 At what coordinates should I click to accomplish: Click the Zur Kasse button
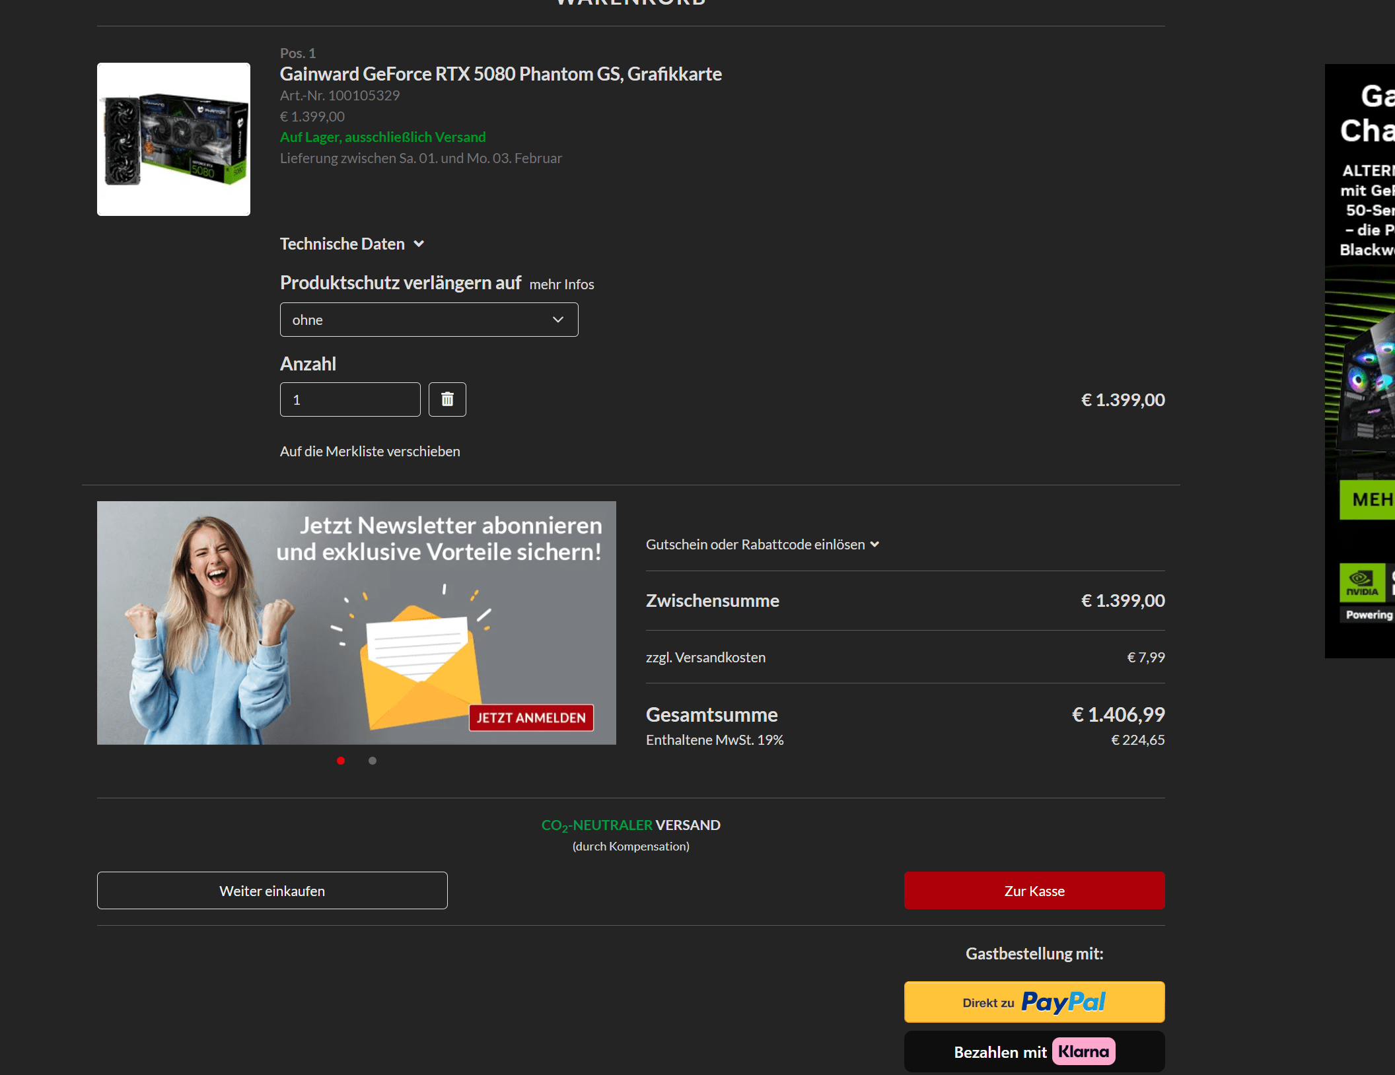[x=1034, y=891]
